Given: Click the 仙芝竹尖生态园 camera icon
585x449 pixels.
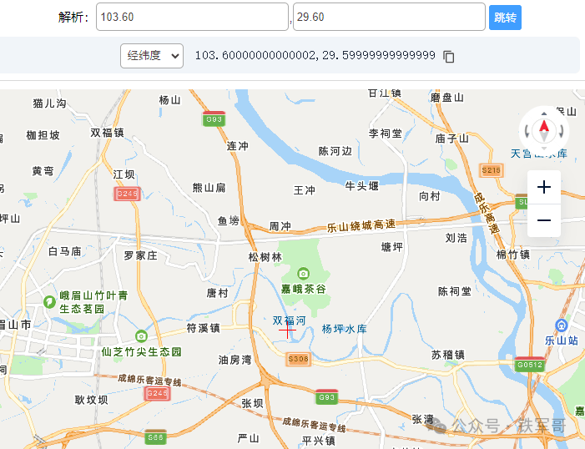Looking at the screenshot, I should coord(141,336).
